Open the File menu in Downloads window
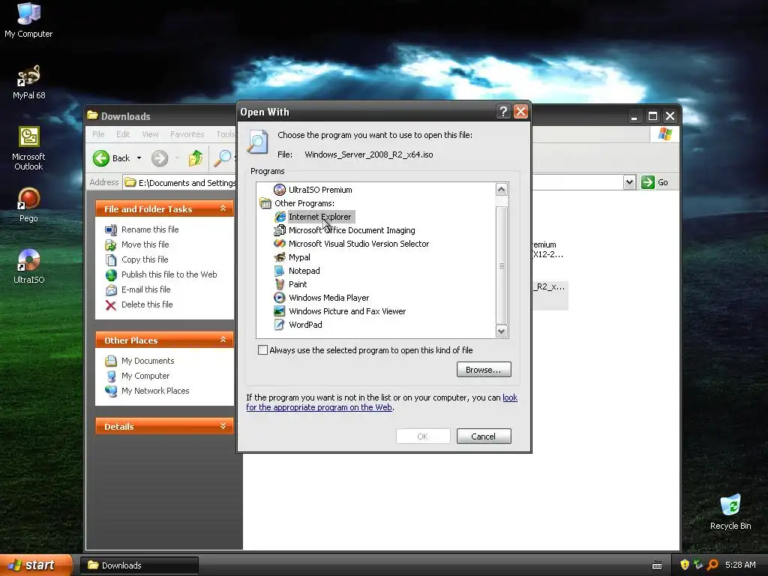 (x=98, y=134)
